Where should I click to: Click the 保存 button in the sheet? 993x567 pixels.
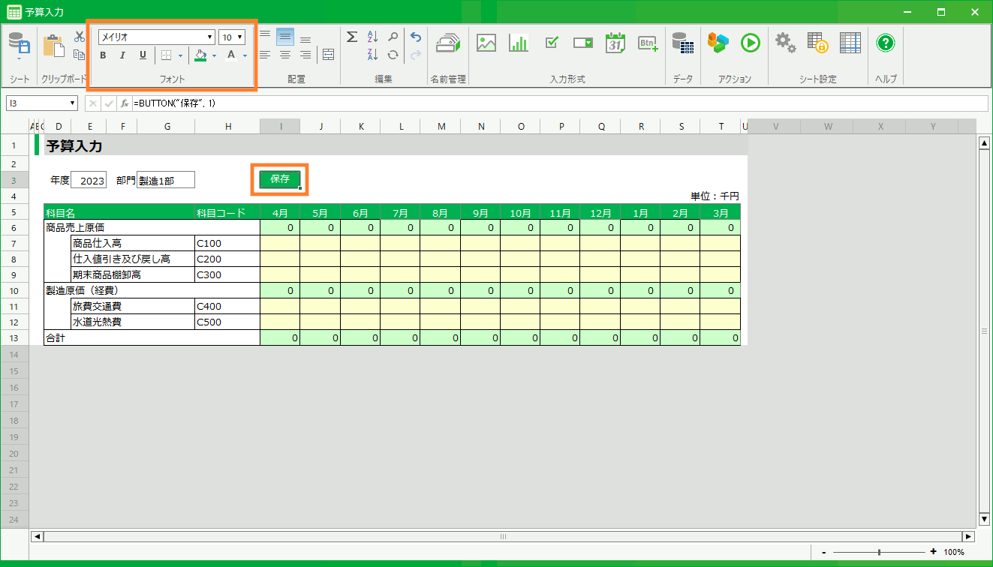pyautogui.click(x=280, y=179)
